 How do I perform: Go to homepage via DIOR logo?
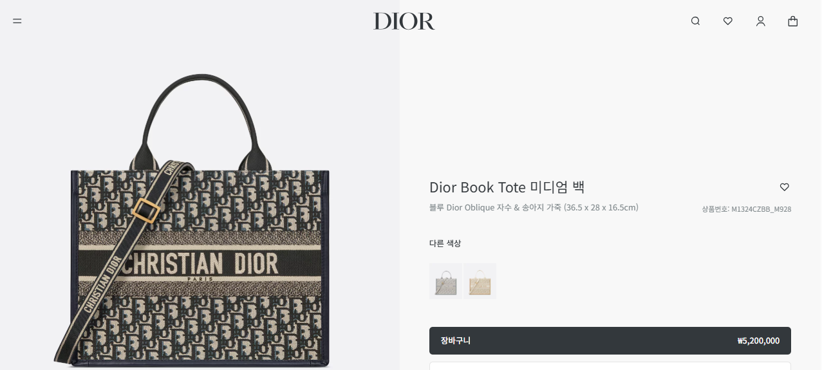pyautogui.click(x=404, y=21)
